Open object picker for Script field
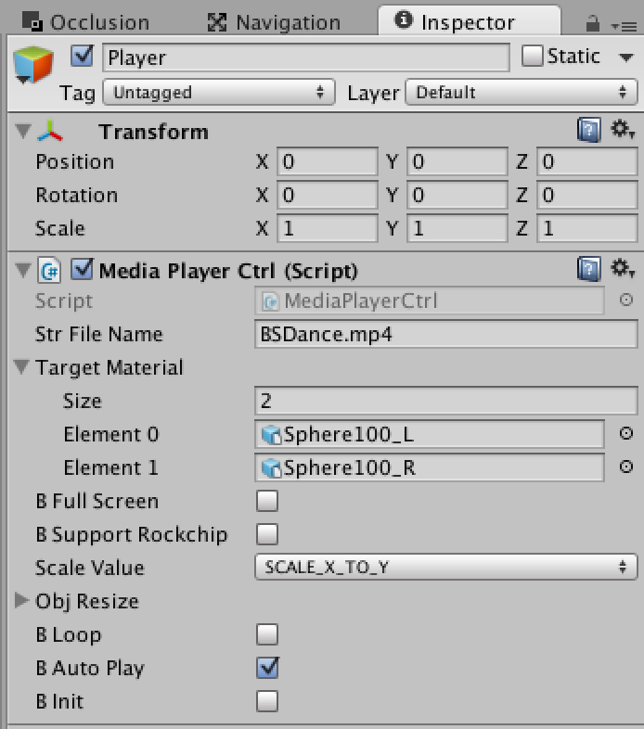Screen dimensions: 644x729 click(x=625, y=300)
